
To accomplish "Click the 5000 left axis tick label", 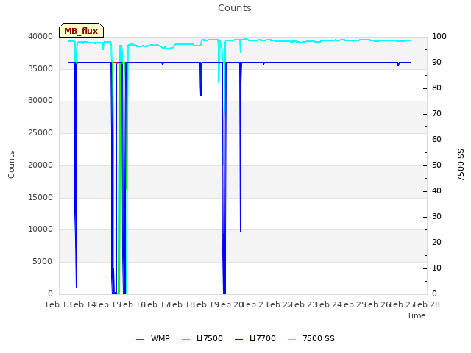I will click(43, 262).
